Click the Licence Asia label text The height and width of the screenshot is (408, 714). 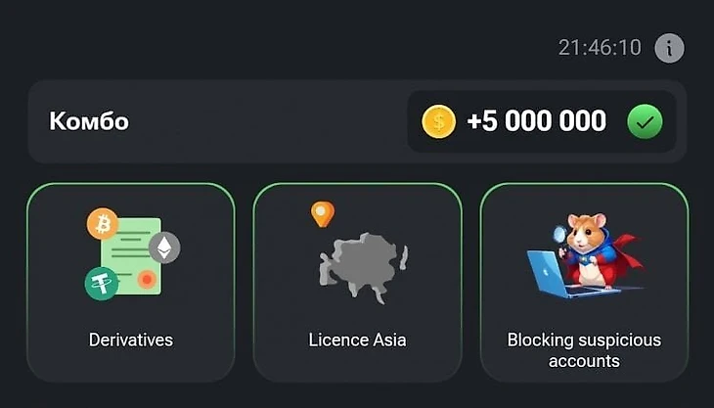point(357,340)
